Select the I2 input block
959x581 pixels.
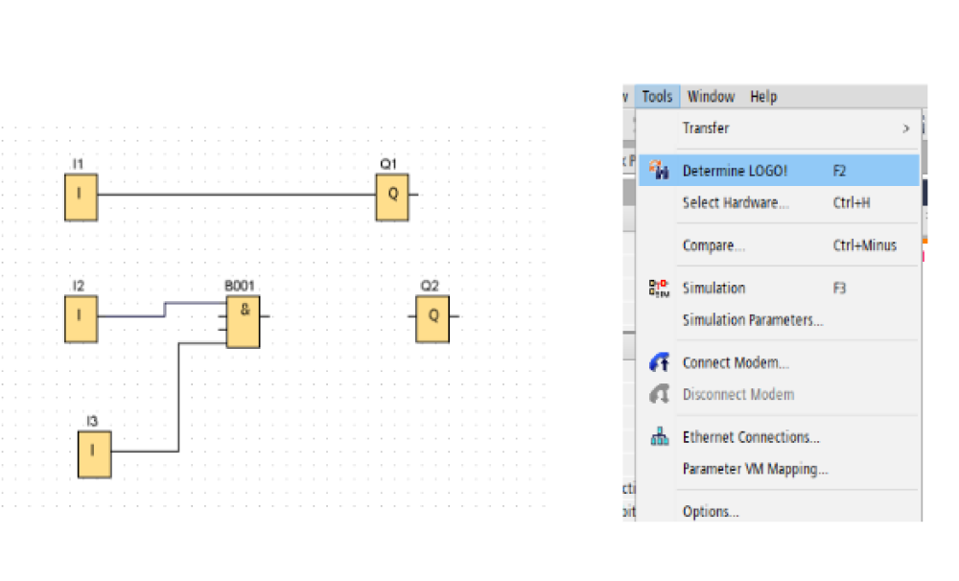click(x=81, y=318)
